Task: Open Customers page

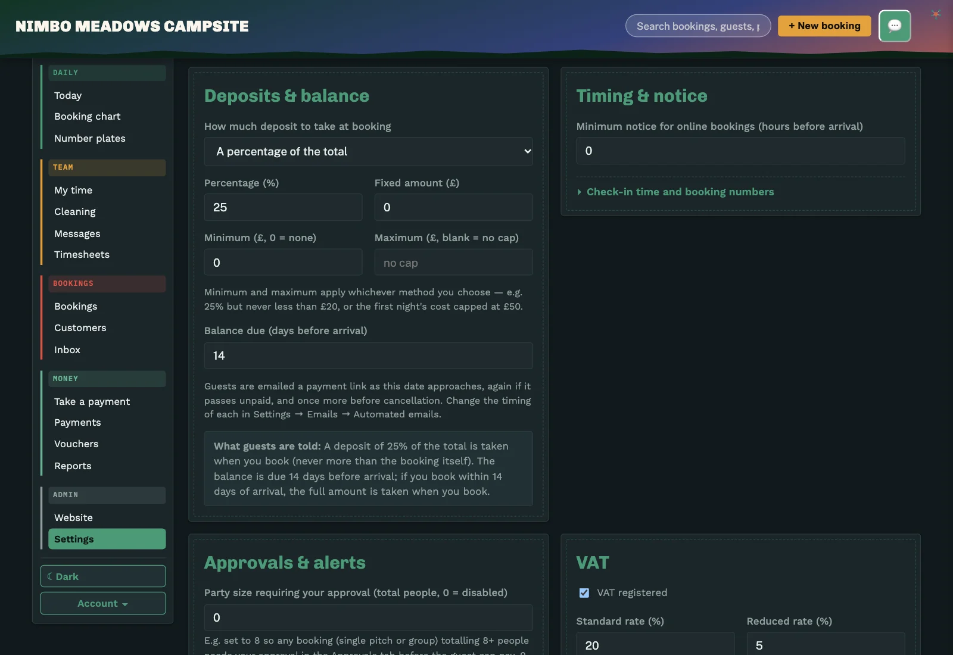Action: coord(107,327)
